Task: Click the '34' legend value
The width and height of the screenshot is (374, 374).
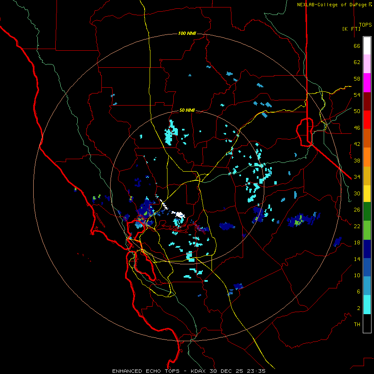Action: (357, 177)
